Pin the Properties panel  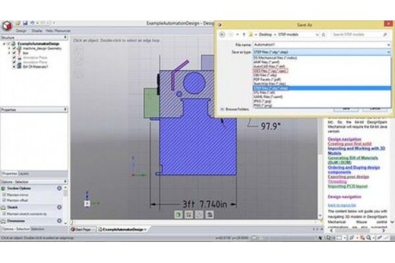coord(65,110)
